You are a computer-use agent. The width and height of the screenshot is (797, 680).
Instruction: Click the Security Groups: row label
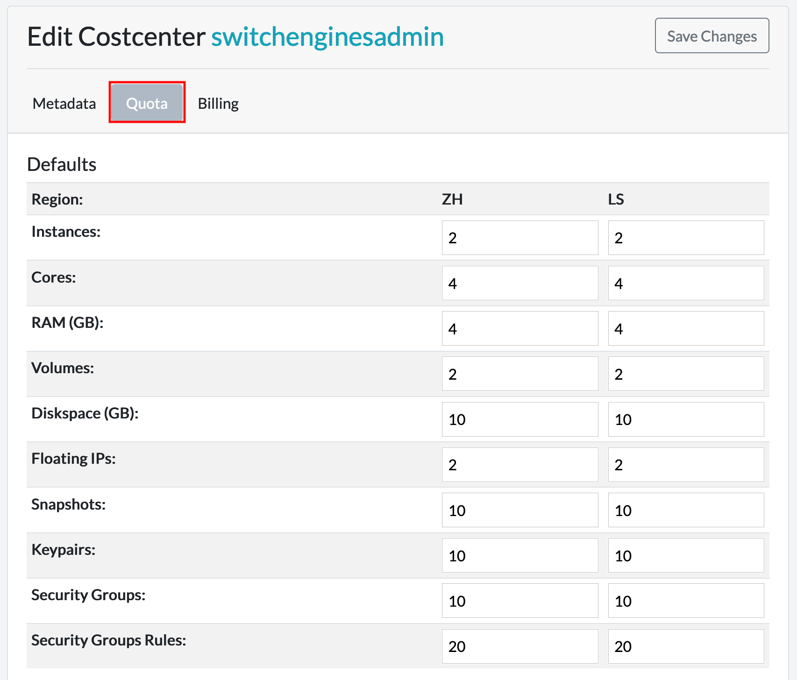pyautogui.click(x=88, y=595)
